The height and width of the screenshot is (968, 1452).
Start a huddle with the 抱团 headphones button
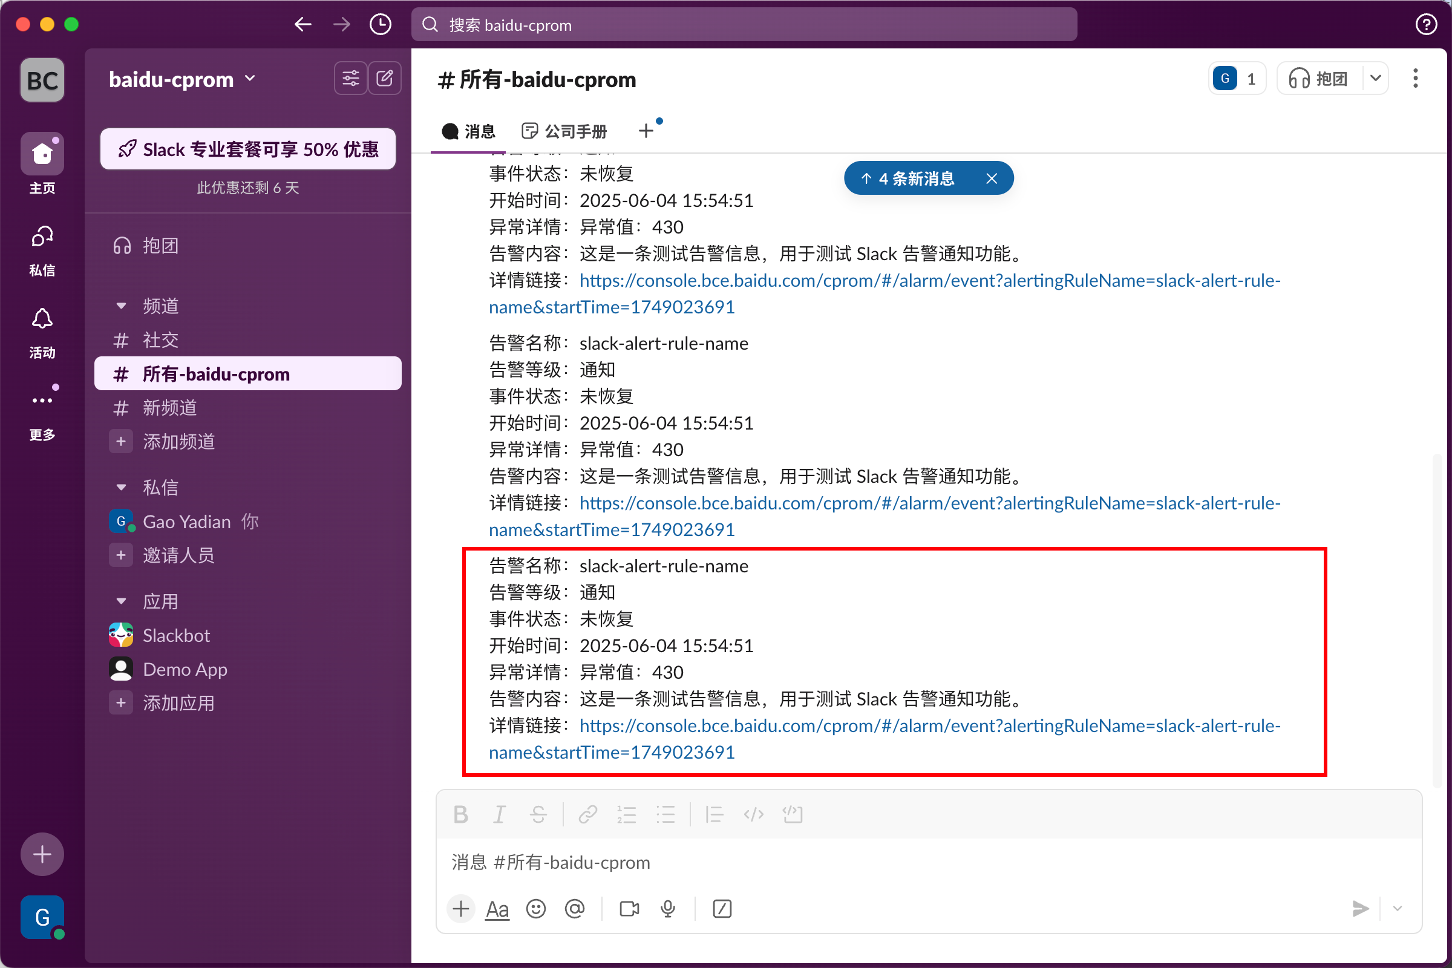click(1319, 79)
